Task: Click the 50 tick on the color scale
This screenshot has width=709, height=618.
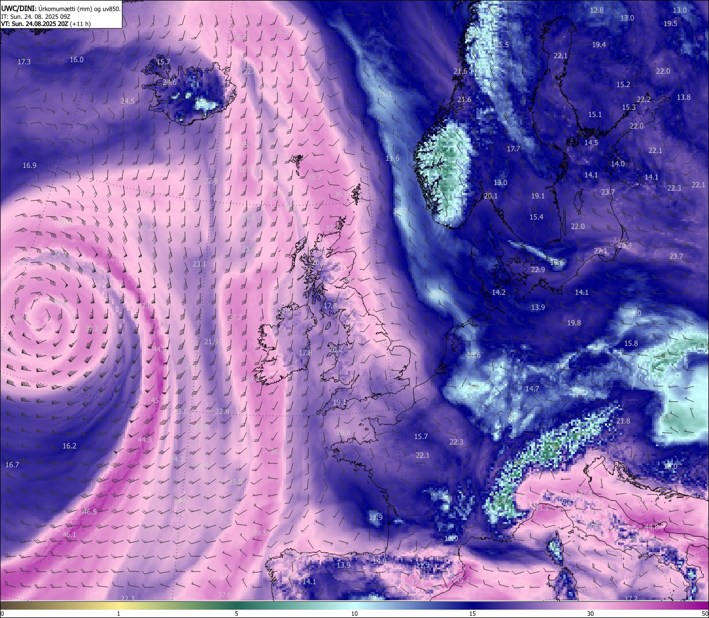Action: (705, 614)
